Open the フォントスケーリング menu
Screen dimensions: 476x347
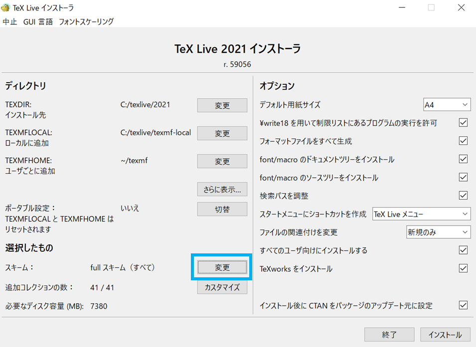86,22
